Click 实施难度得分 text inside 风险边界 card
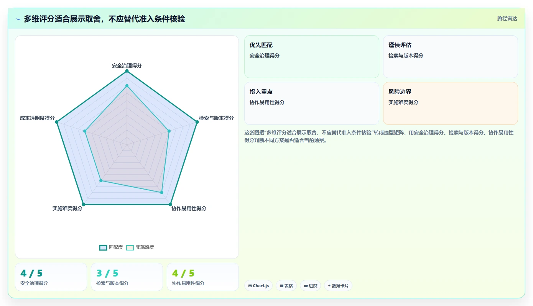This screenshot has height=306, width=533. [403, 102]
